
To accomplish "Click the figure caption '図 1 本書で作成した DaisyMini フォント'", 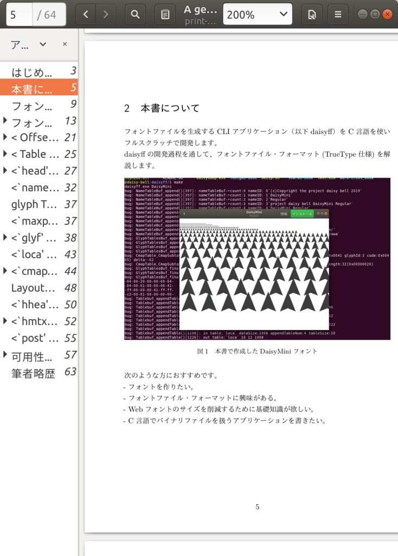I will click(257, 351).
